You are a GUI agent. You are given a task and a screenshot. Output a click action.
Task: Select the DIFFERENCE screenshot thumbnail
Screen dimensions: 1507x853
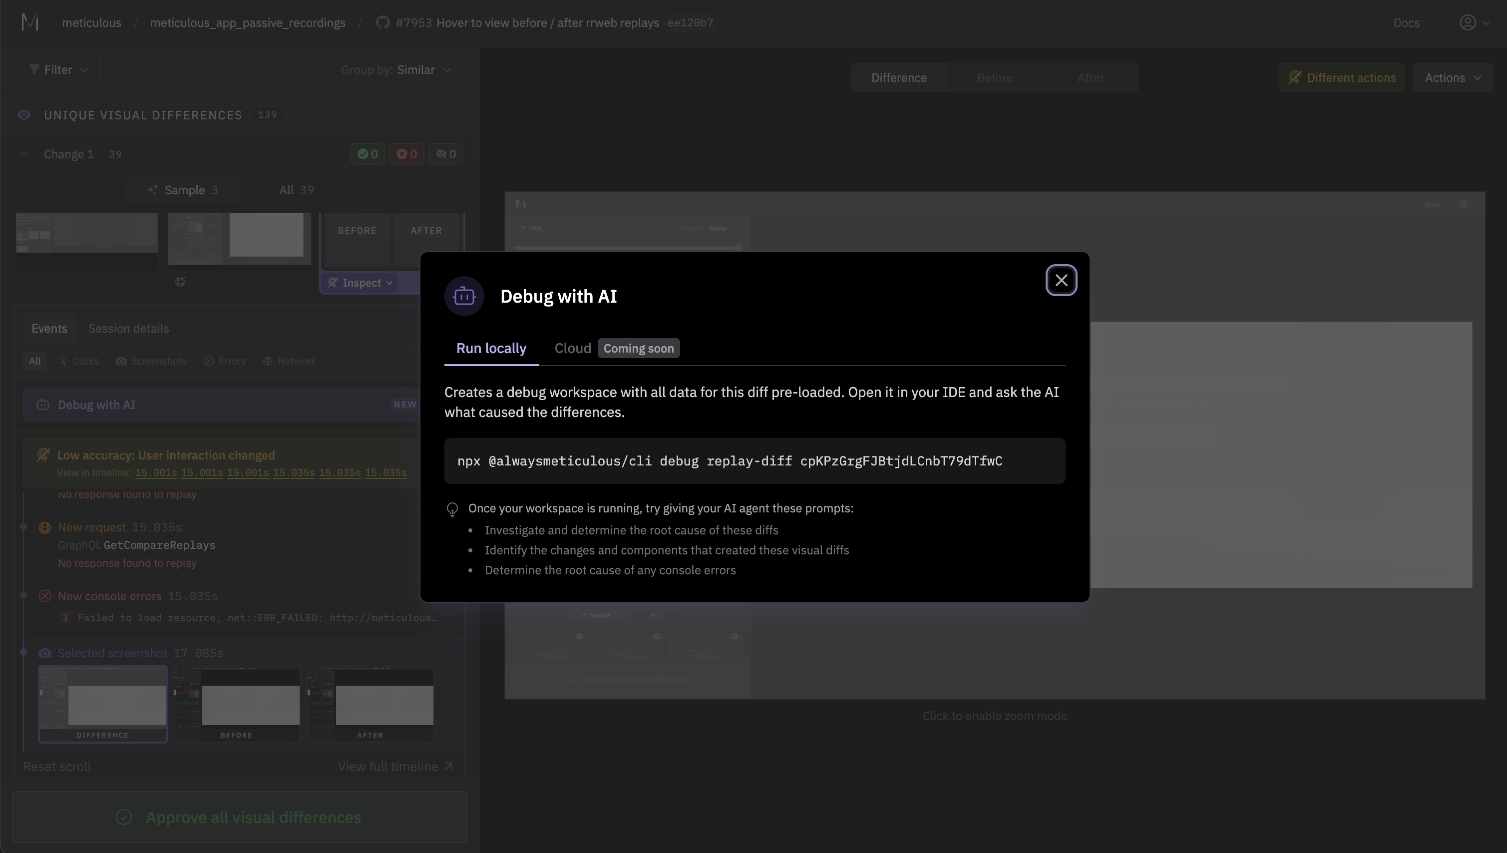point(102,704)
